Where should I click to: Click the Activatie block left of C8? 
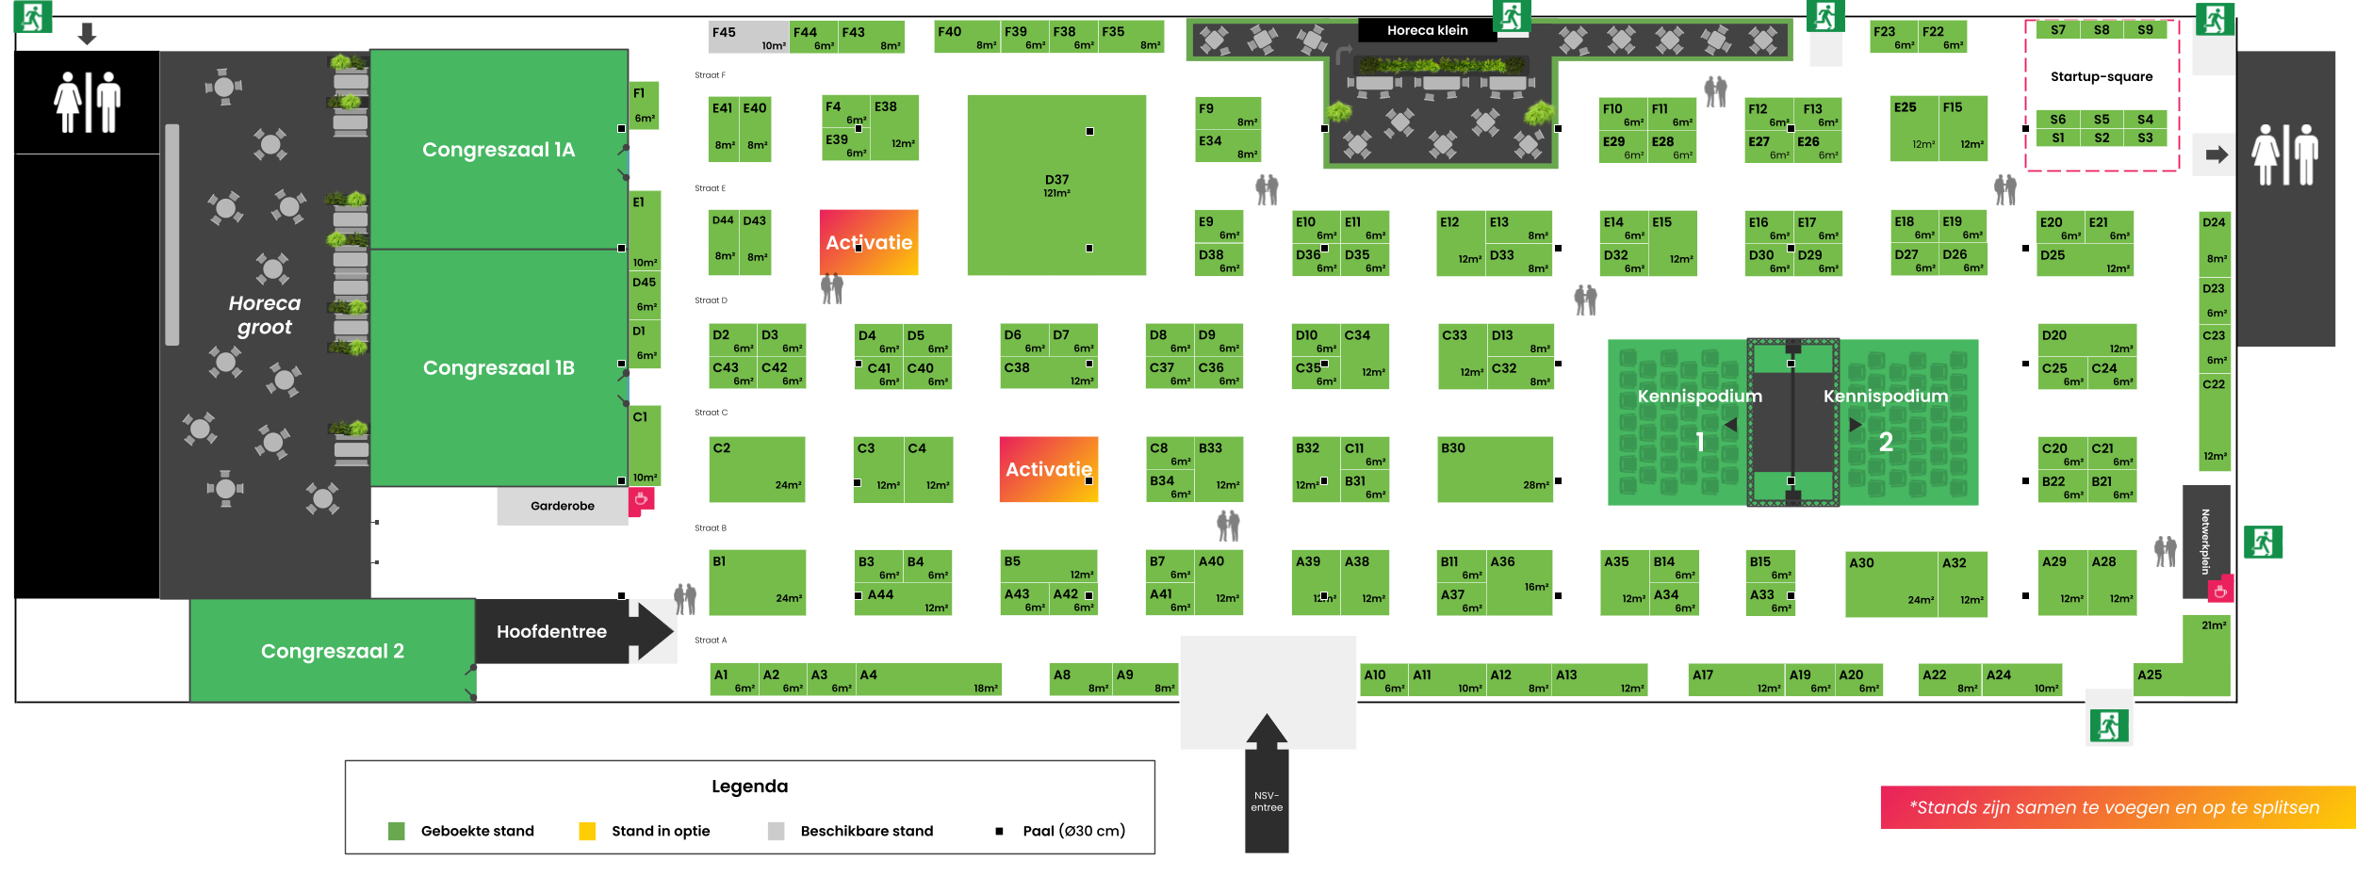[x=1049, y=469]
